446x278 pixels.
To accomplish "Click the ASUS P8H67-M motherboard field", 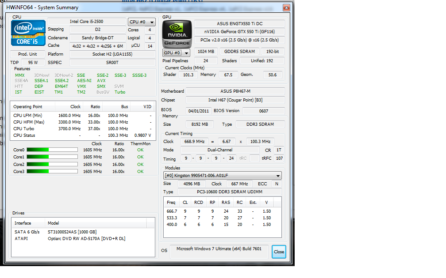I will pos(235,91).
